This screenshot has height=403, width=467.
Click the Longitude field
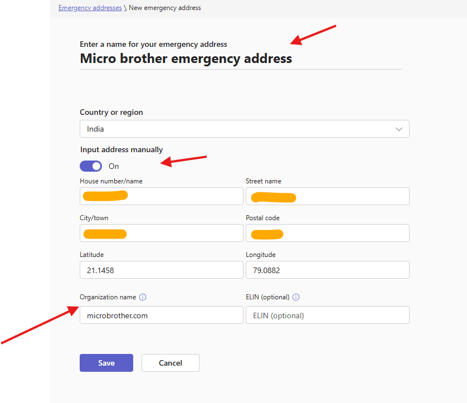tap(328, 270)
